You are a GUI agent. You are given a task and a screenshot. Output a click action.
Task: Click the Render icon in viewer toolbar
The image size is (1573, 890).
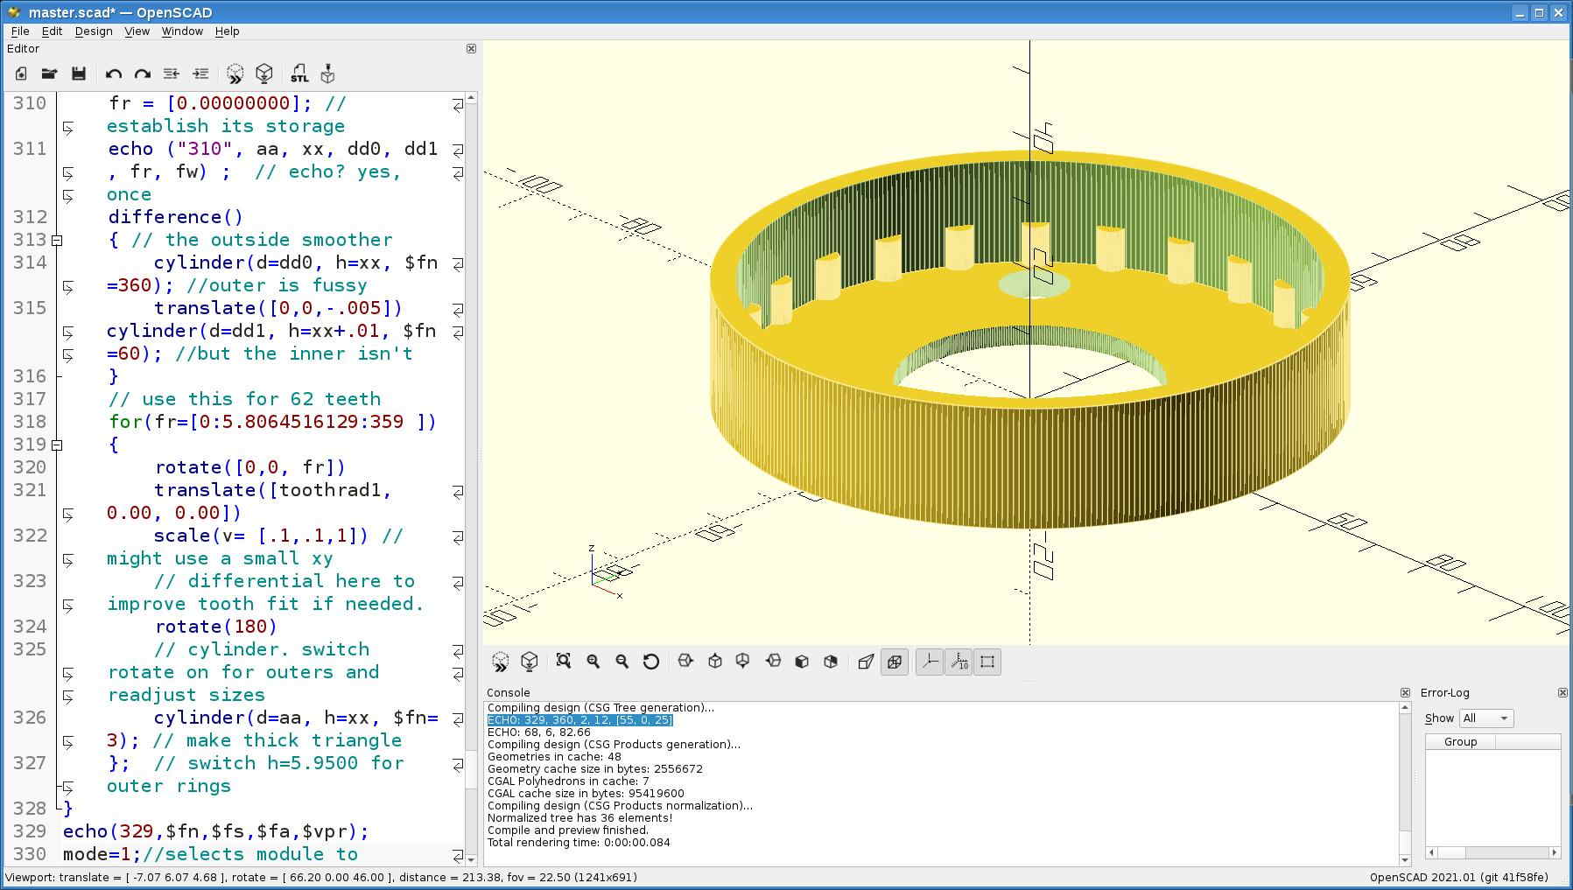point(529,662)
